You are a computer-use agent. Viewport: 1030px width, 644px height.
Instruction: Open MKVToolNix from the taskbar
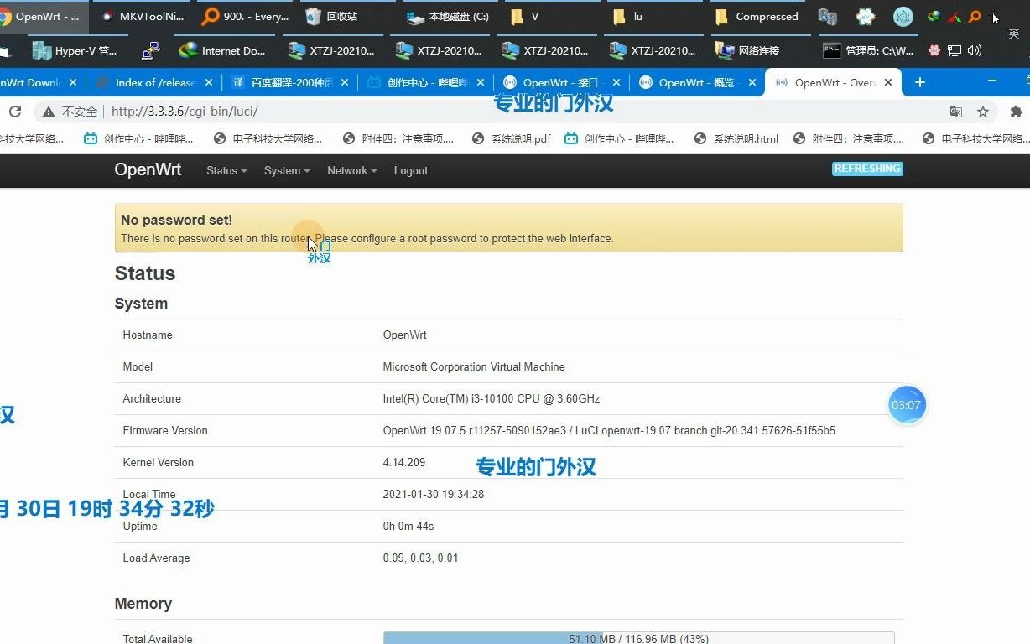pos(141,16)
